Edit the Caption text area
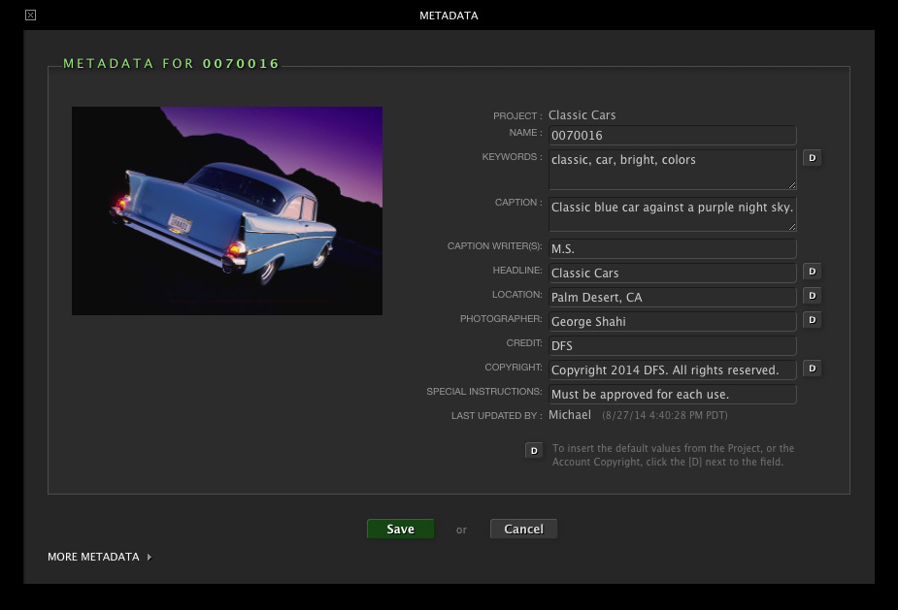 coord(672,214)
